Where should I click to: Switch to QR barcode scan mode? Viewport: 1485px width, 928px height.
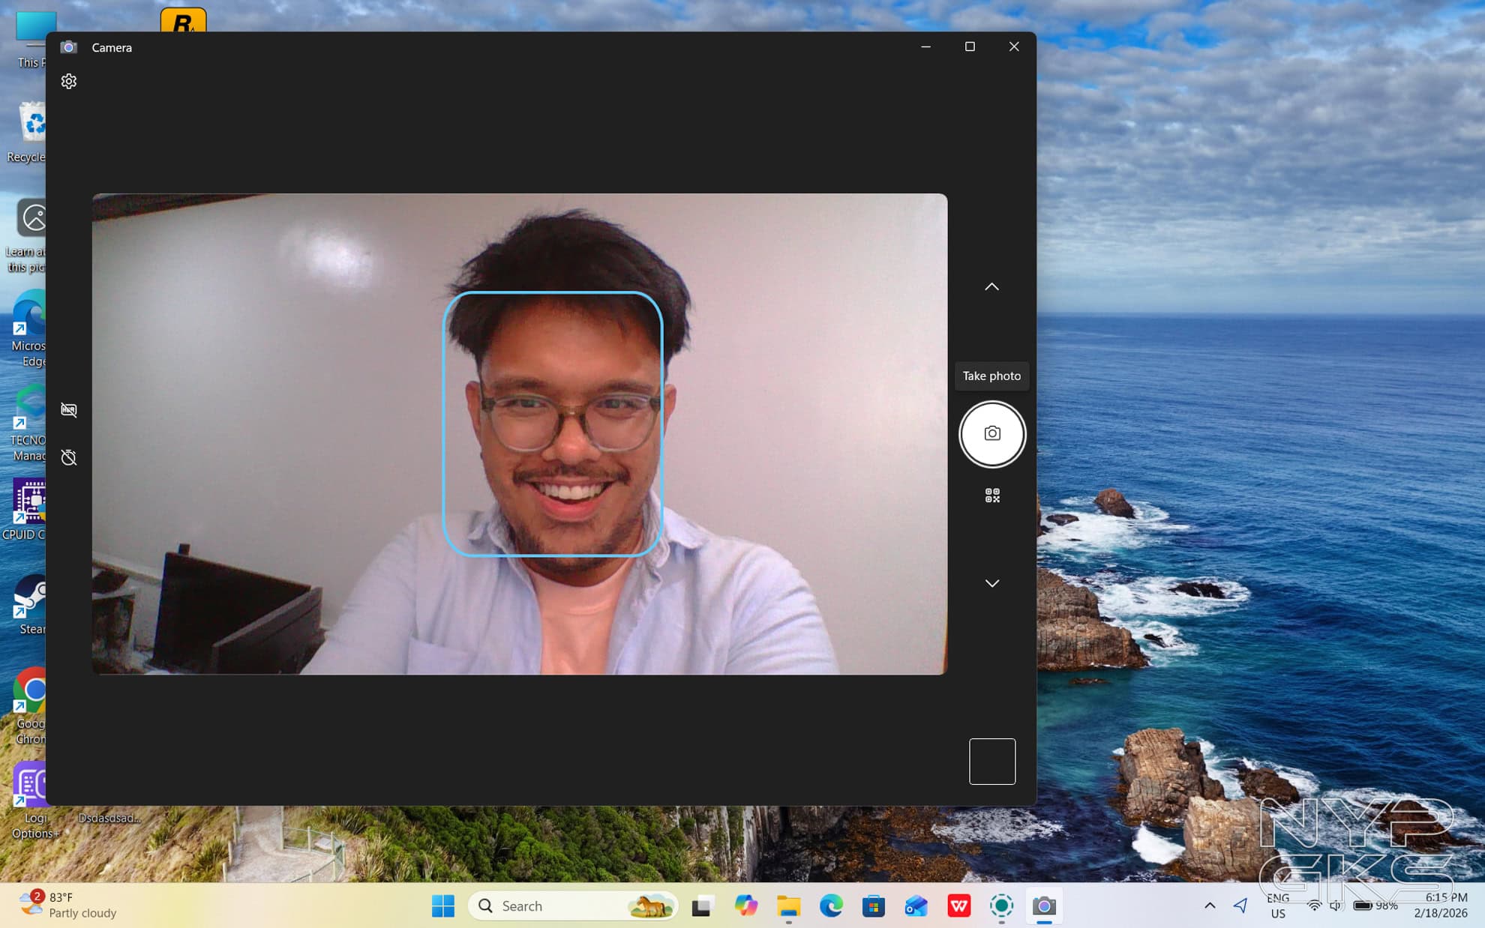[991, 495]
